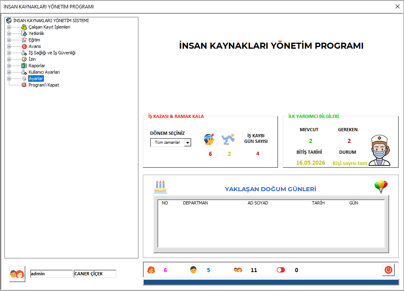This screenshot has width=404, height=291.
Task: Click the birthday cake icon
Action: (x=160, y=187)
